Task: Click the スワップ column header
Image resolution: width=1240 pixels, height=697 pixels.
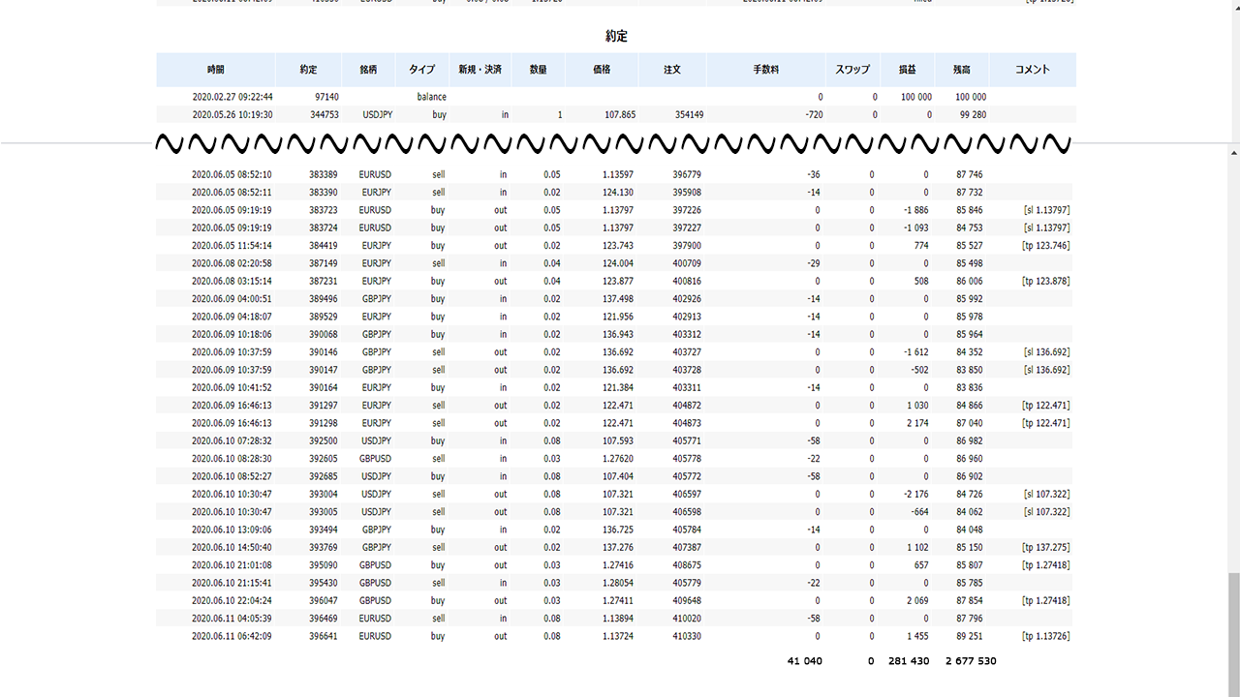Action: click(x=852, y=70)
